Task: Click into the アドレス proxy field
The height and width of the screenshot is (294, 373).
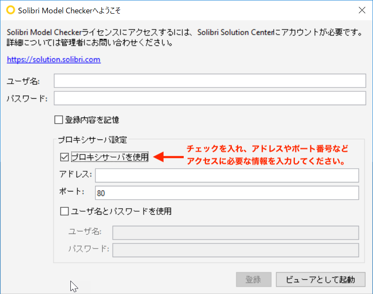Action: [227, 175]
